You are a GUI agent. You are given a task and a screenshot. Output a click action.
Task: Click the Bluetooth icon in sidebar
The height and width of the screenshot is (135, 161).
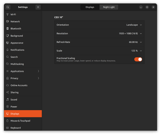point(7,28)
